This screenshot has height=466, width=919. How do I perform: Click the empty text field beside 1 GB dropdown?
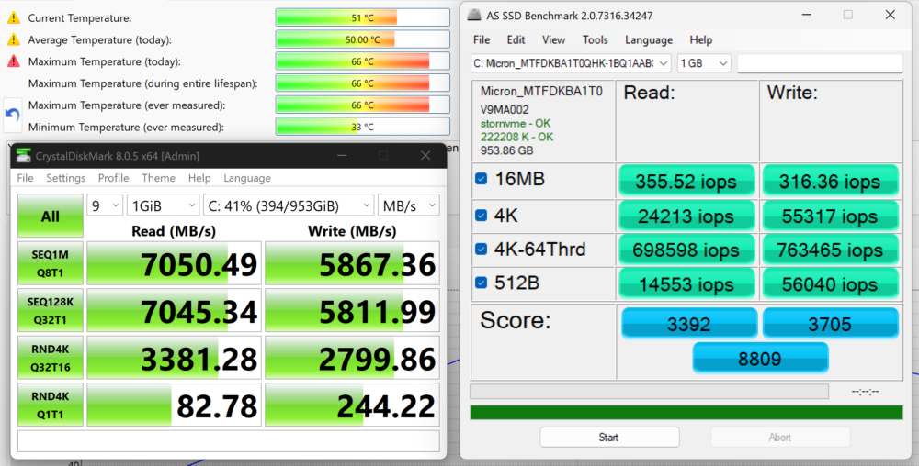tap(820, 63)
